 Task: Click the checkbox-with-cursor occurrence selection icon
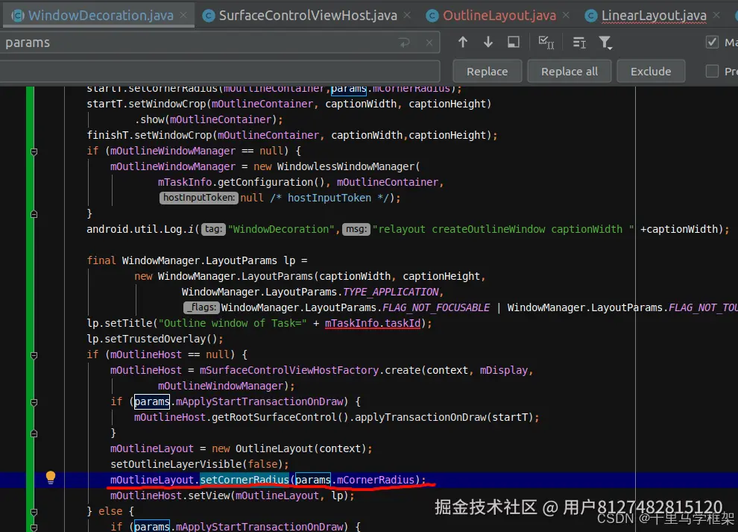(546, 43)
